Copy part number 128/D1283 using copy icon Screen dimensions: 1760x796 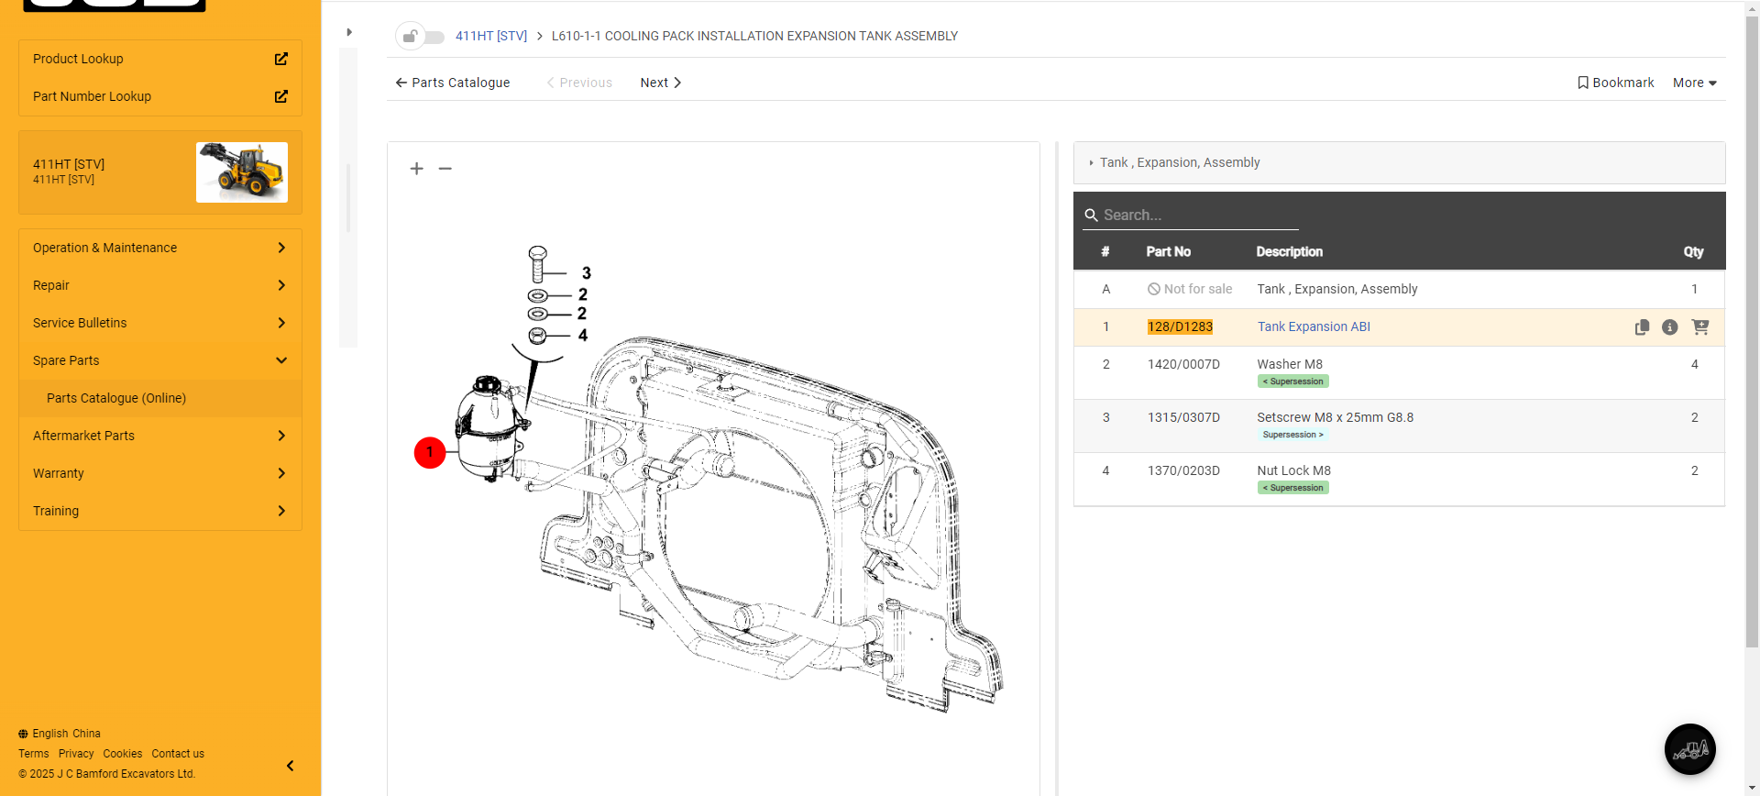pos(1642,327)
